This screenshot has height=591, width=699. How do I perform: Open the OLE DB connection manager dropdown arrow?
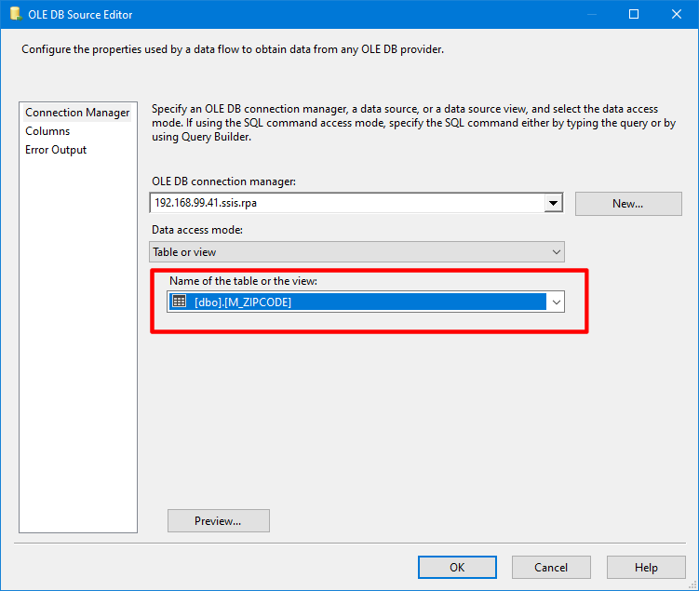tap(554, 203)
